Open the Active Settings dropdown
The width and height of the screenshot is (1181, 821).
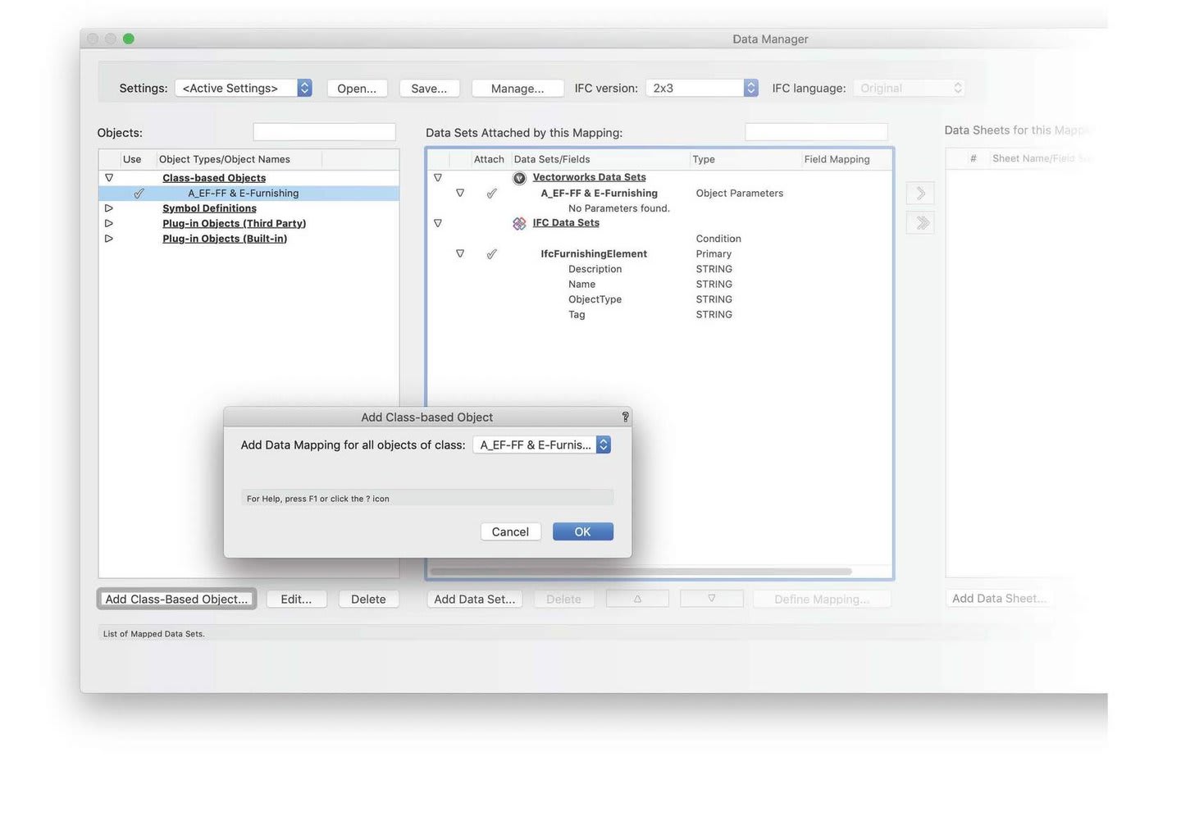tap(243, 88)
